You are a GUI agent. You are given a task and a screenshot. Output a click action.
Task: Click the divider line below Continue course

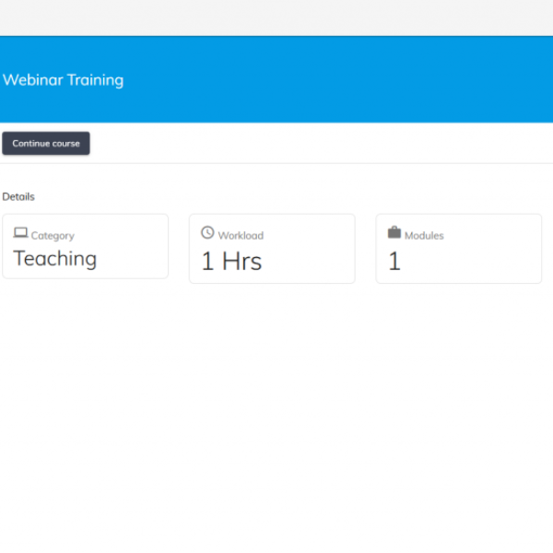click(276, 164)
